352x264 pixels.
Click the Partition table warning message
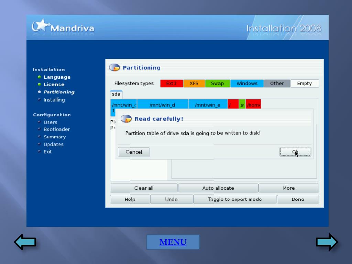tap(193, 133)
